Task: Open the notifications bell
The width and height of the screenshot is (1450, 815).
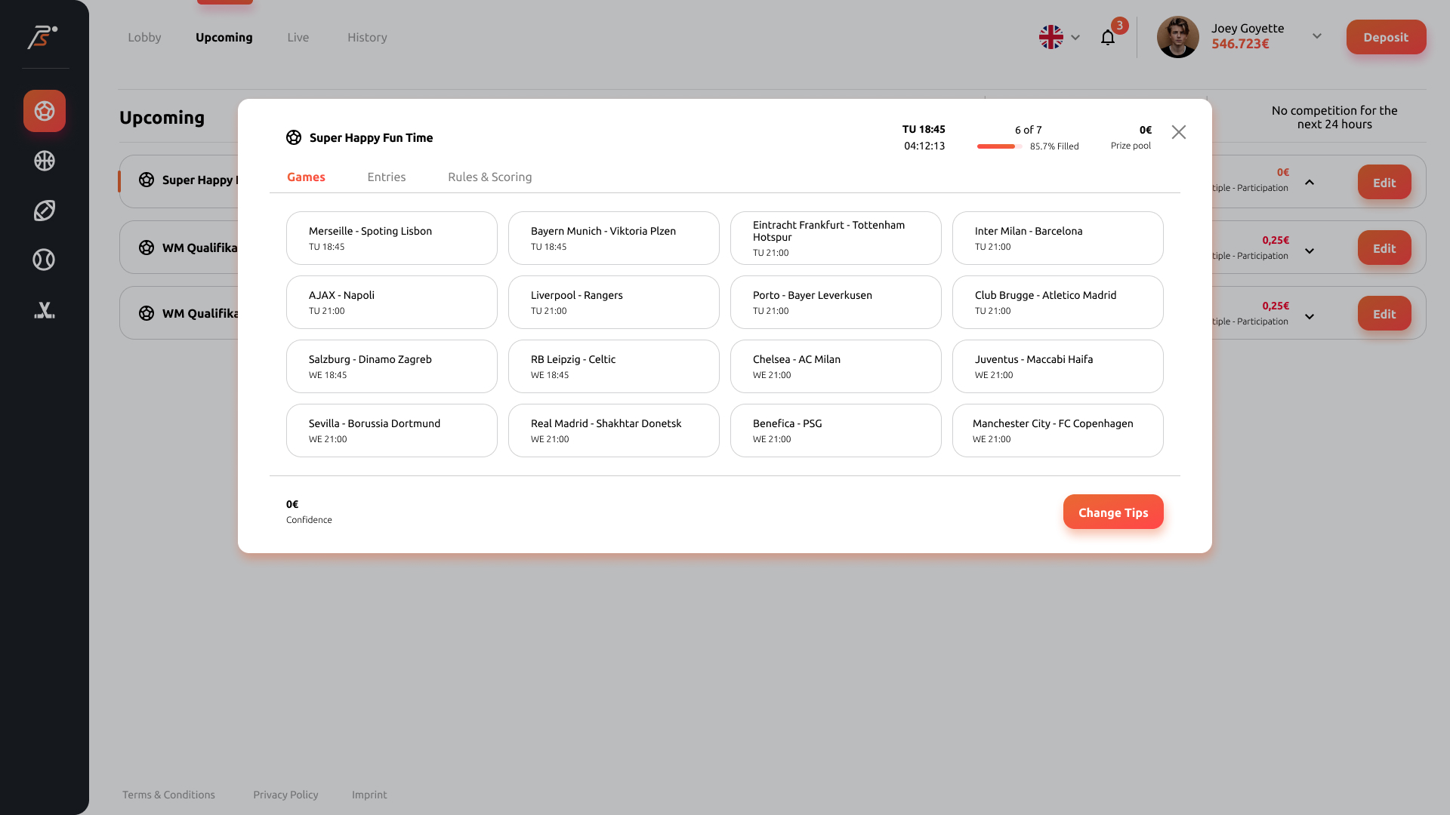Action: 1108,38
